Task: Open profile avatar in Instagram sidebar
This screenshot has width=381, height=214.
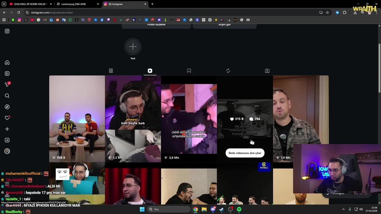Action: tap(7, 151)
